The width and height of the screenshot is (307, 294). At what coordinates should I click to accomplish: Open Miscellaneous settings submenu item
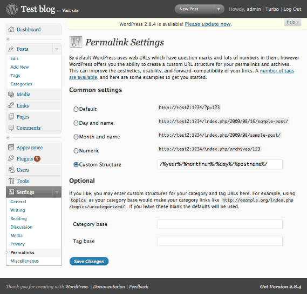point(25,261)
